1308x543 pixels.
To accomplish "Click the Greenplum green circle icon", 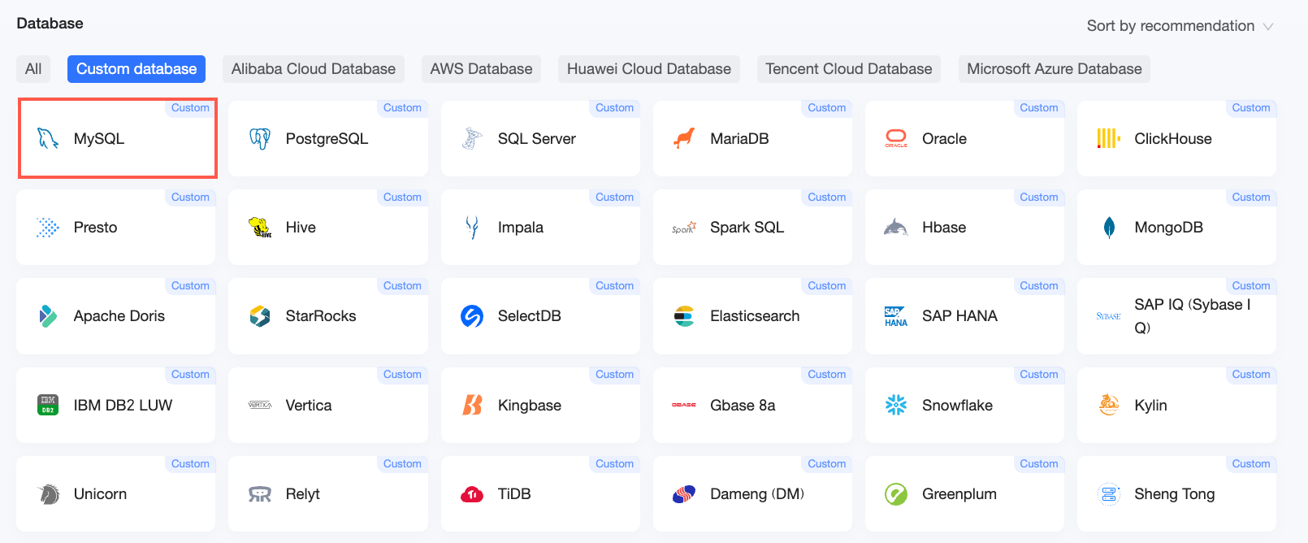I will coord(896,494).
